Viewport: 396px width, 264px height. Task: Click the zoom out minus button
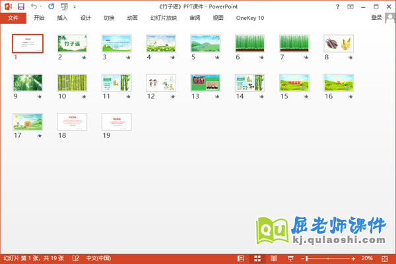pos(302,259)
